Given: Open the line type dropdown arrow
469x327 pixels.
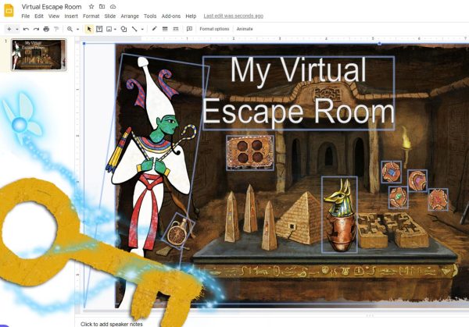Looking at the screenshot, I should [142, 29].
